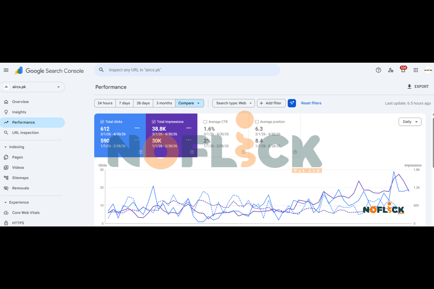434x289 pixels.
Task: Go to Pages indexing report
Action: (x=32, y=157)
